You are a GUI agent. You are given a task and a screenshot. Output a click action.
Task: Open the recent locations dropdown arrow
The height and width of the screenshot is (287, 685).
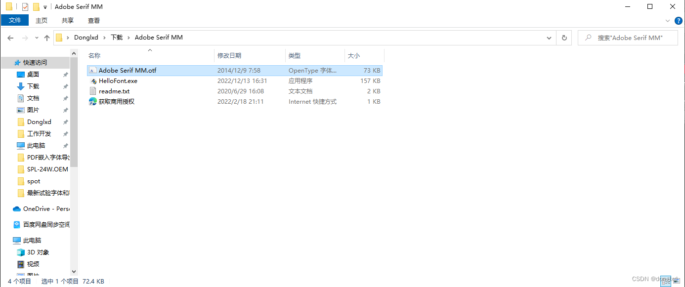36,38
